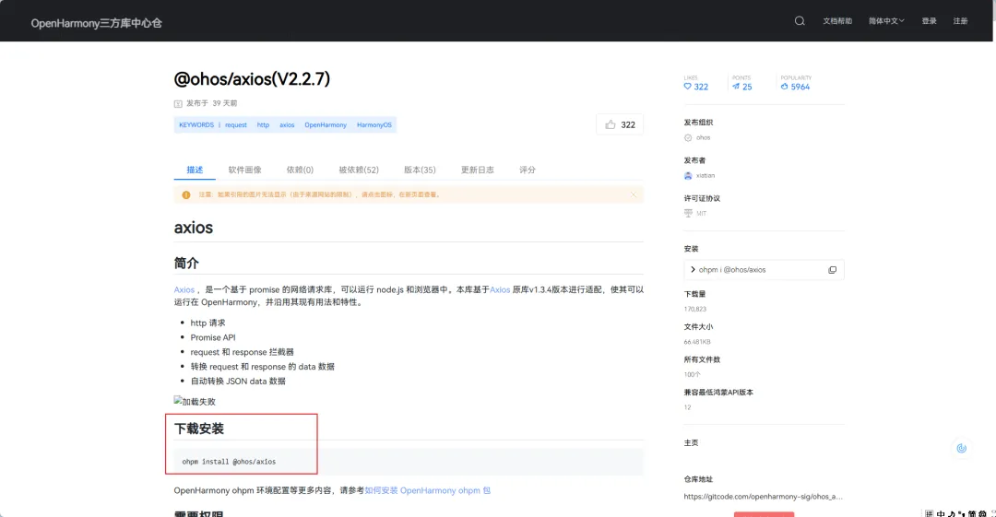996x517 pixels.
Task: Click the 发布于 39 天前 text
Action: (x=211, y=103)
